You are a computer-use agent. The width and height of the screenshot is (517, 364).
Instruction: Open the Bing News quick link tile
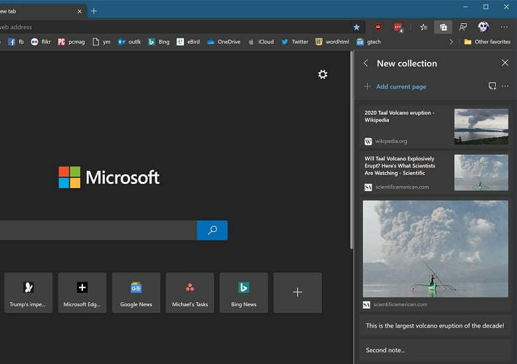[244, 292]
